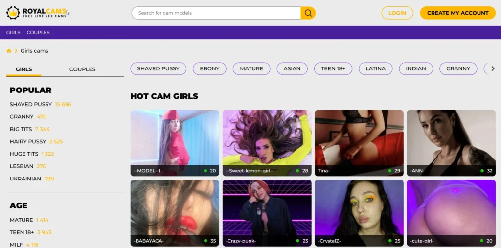501x248 pixels.
Task: Select the GIRLS sidebar tab
Action: click(23, 69)
